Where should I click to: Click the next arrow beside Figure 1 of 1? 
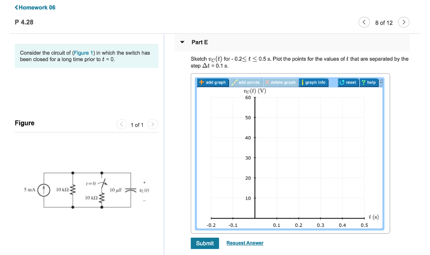click(x=152, y=124)
